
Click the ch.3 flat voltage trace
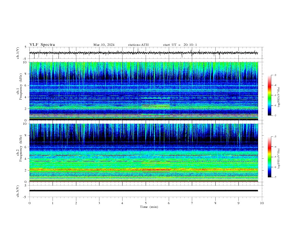click(x=143, y=191)
